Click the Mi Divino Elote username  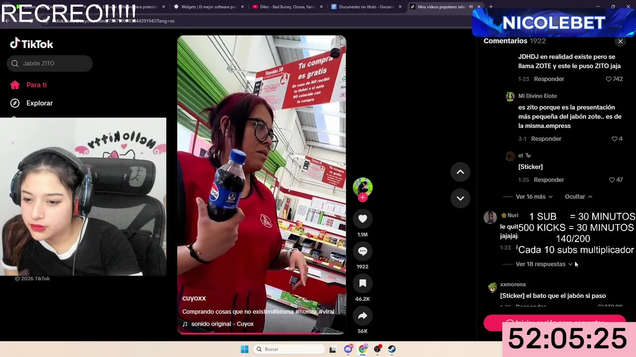point(538,96)
